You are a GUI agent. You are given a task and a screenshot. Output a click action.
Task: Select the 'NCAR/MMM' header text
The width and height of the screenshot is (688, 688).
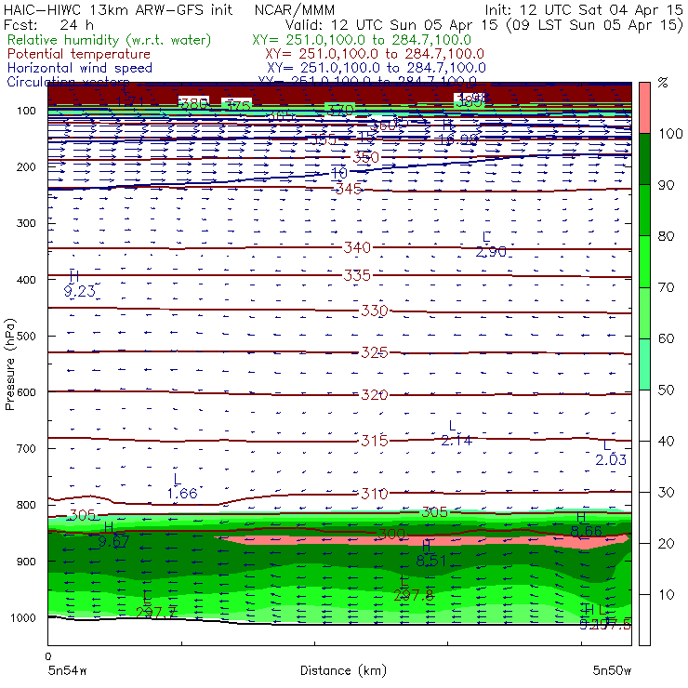point(295,10)
